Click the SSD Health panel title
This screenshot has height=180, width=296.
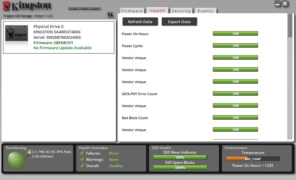pos(161,148)
